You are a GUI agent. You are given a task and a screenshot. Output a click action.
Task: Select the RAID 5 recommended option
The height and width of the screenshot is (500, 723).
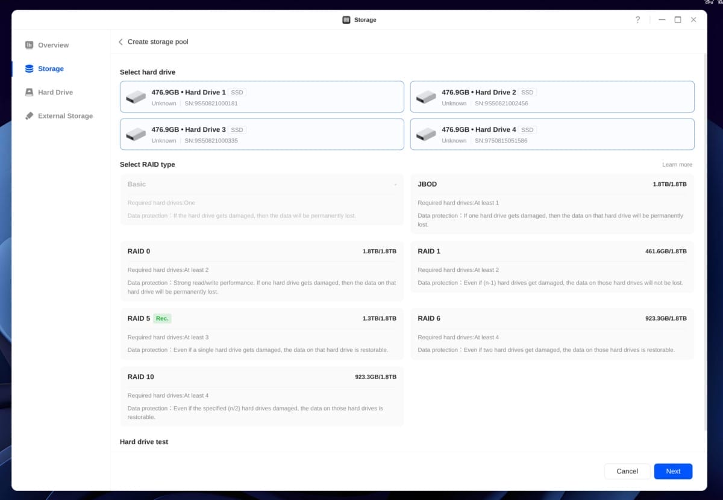tap(261, 333)
